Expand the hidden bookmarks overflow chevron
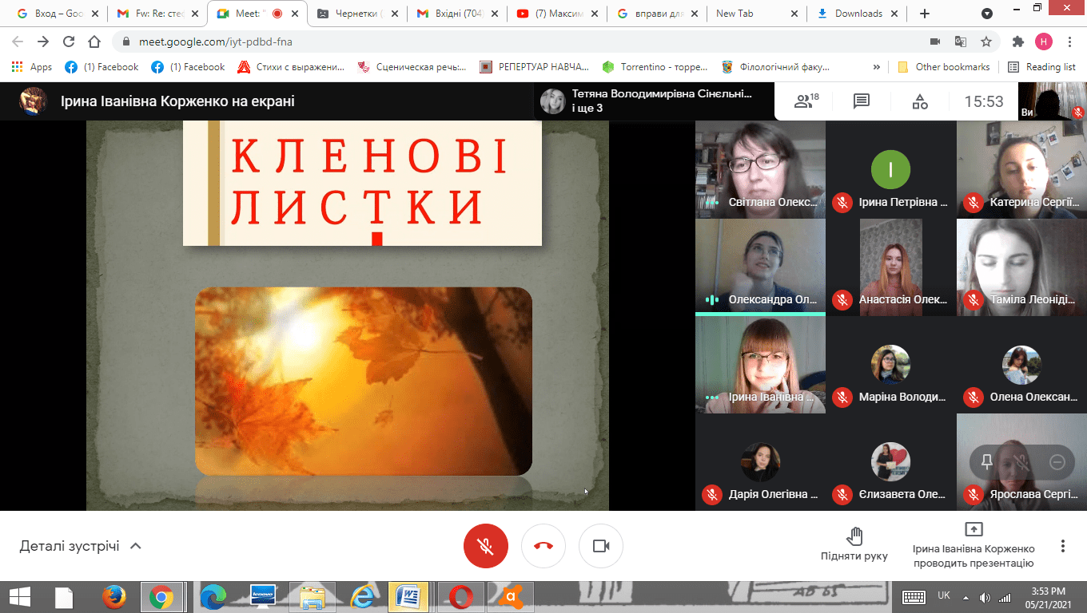 point(877,67)
